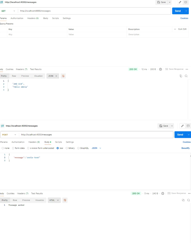Screen dimensions: 191x245
Task: Select Visualize view in POST response
Action: pyautogui.click(x=40, y=200)
